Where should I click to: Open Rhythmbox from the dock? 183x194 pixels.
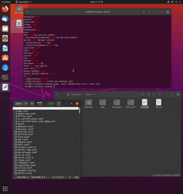point(5,38)
